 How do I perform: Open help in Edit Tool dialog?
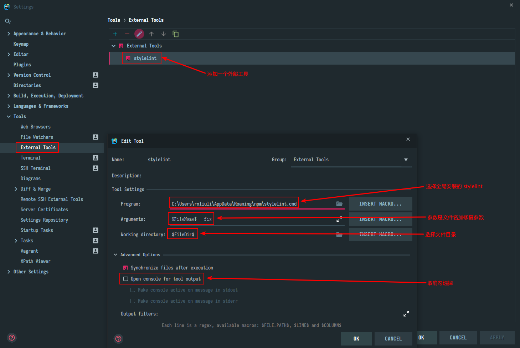coord(119,339)
